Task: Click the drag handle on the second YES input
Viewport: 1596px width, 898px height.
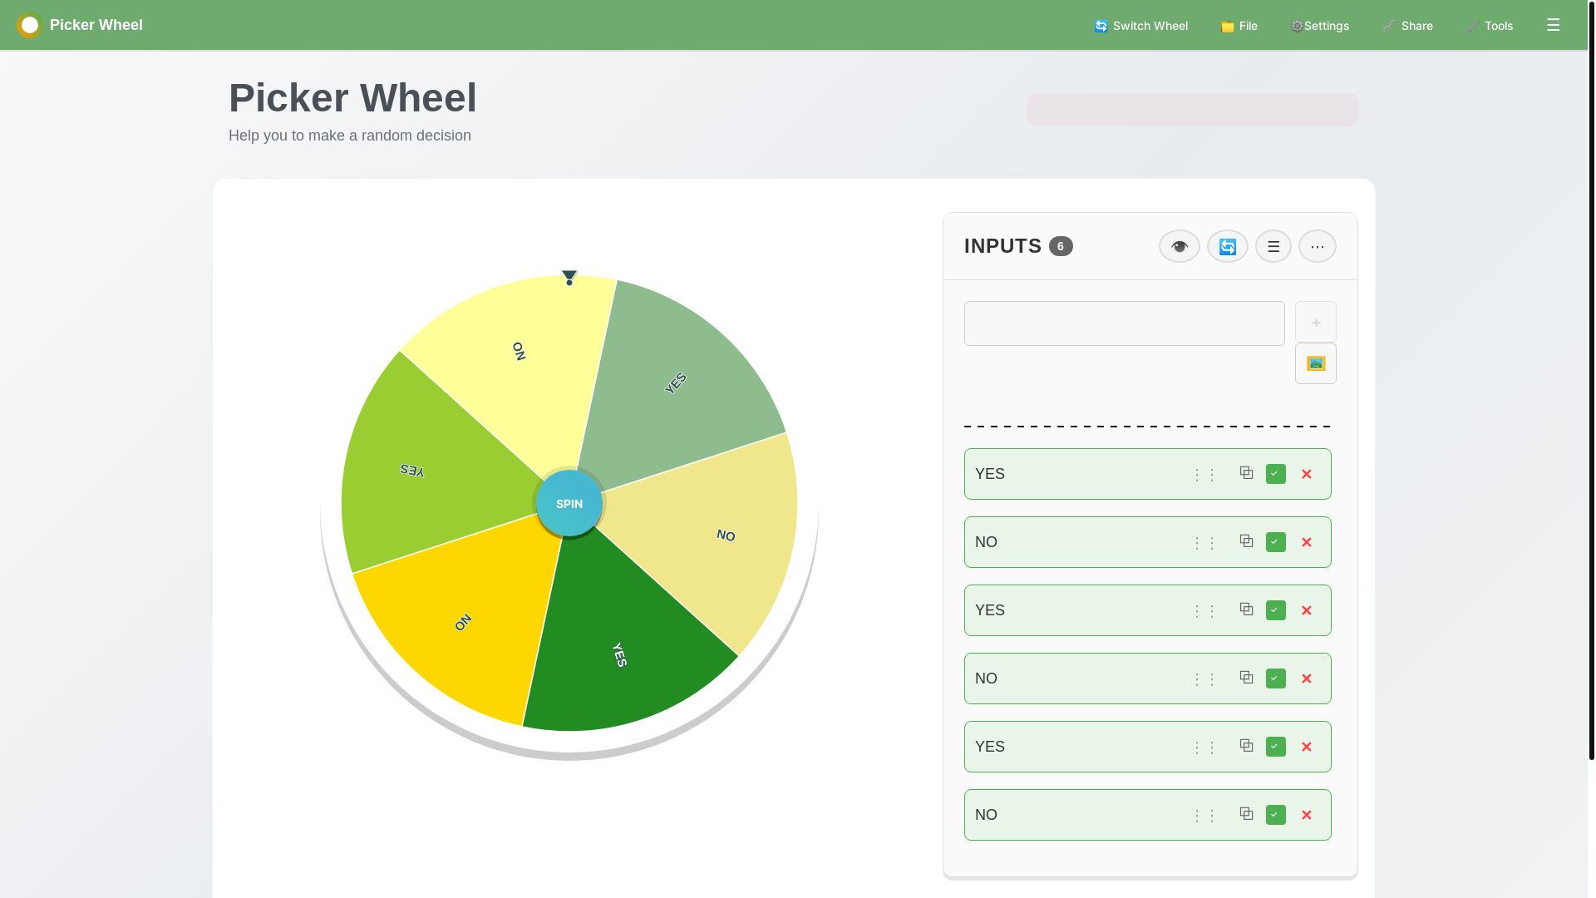Action: pos(1204,611)
